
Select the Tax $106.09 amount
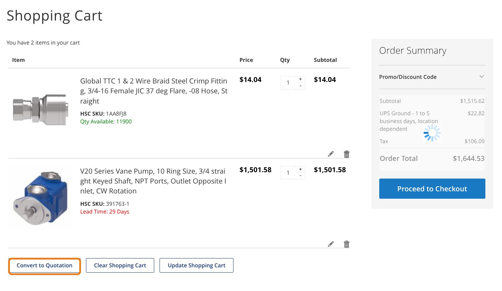click(x=474, y=141)
